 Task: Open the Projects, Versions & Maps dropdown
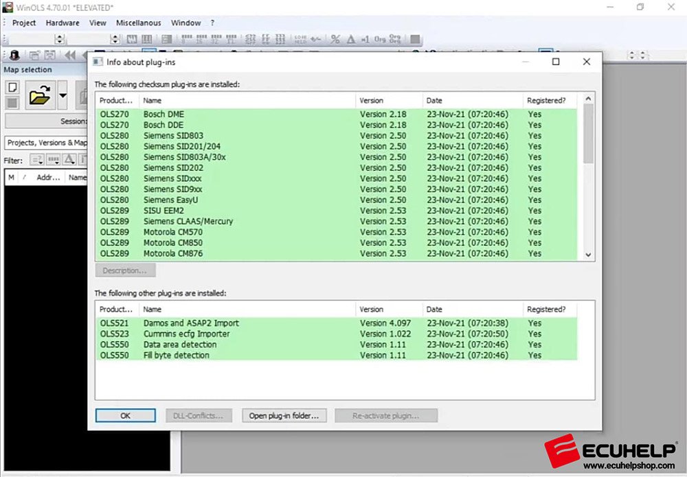[x=47, y=143]
